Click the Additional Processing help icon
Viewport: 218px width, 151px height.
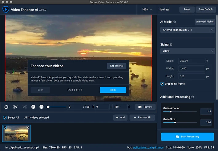point(192,97)
